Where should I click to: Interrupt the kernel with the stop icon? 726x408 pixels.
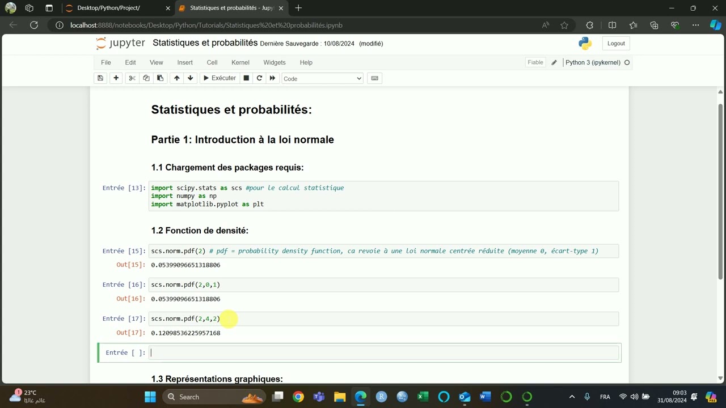coord(246,78)
